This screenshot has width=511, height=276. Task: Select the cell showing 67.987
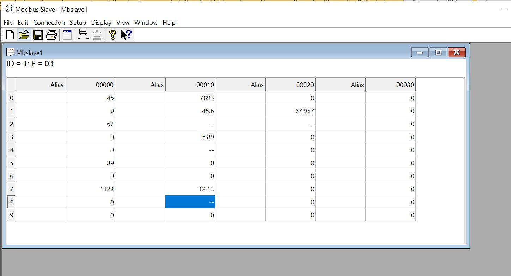coord(290,111)
